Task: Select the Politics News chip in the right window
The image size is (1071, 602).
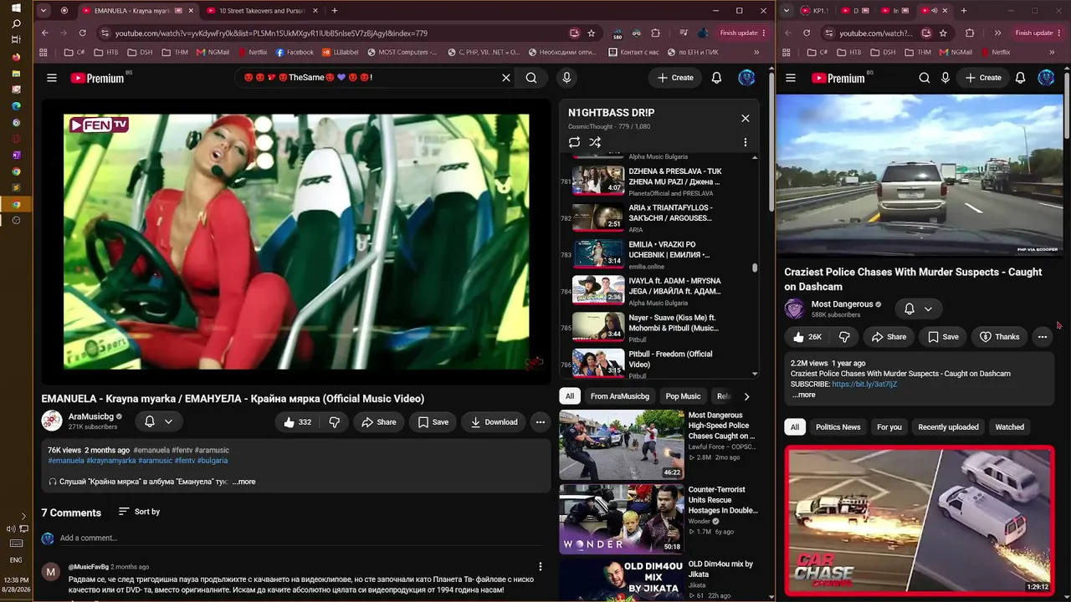Action: 838,427
